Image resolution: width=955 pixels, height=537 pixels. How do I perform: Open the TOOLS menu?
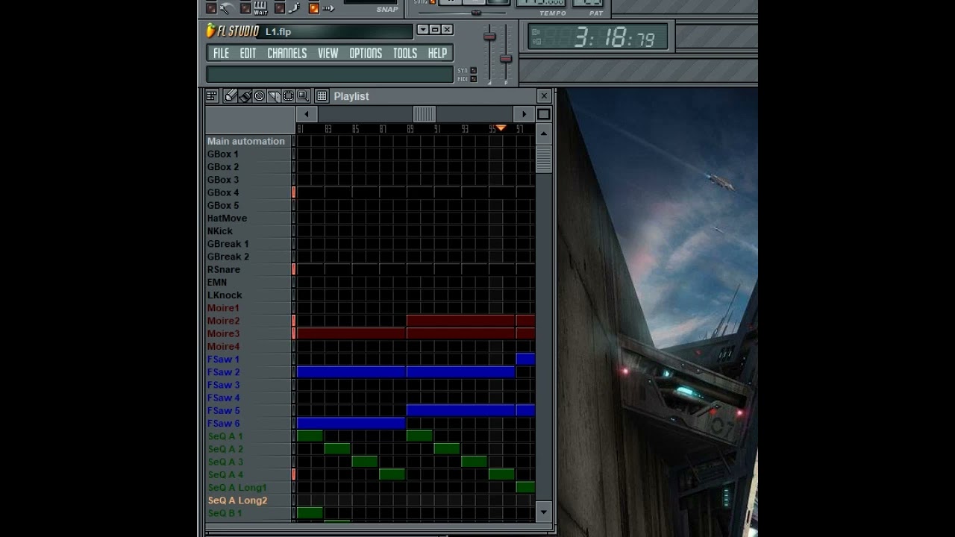pyautogui.click(x=405, y=53)
